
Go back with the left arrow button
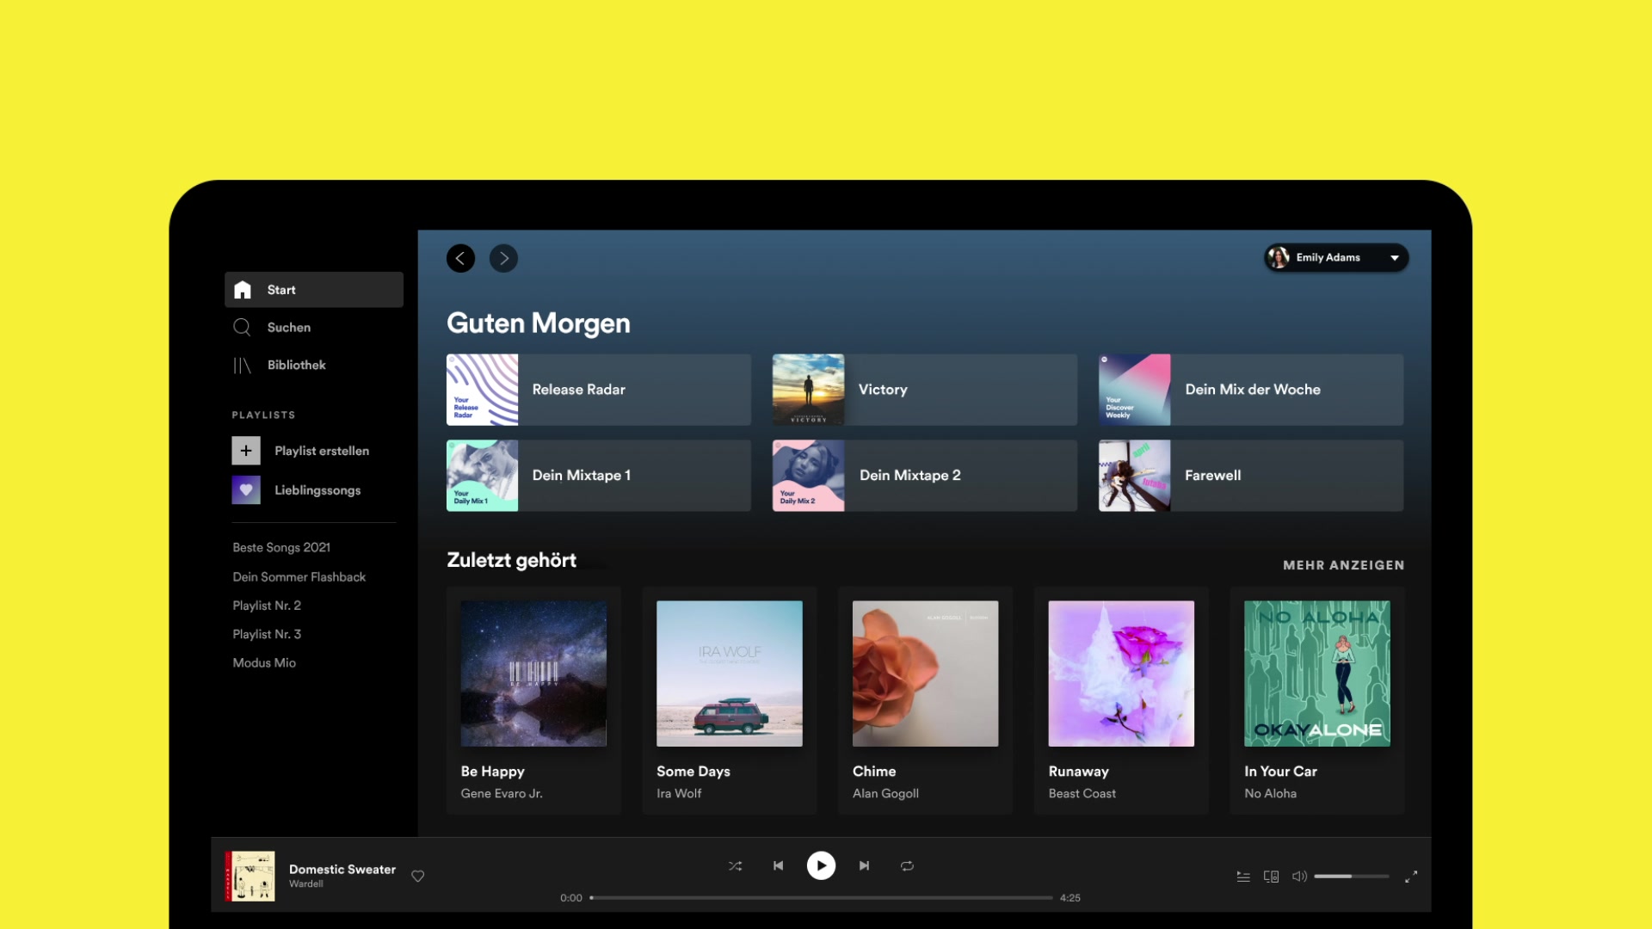click(x=460, y=258)
